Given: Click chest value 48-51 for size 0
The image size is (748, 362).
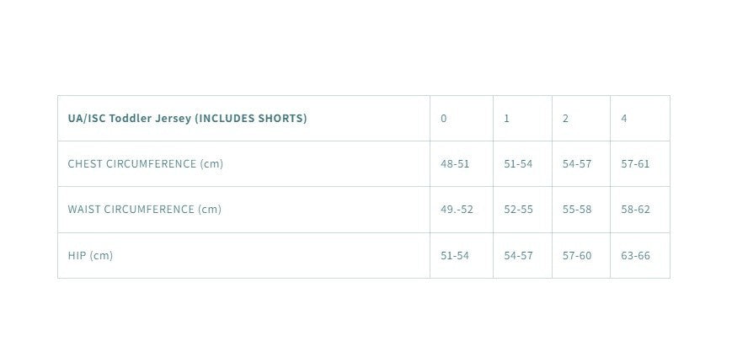Looking at the screenshot, I should 455,164.
